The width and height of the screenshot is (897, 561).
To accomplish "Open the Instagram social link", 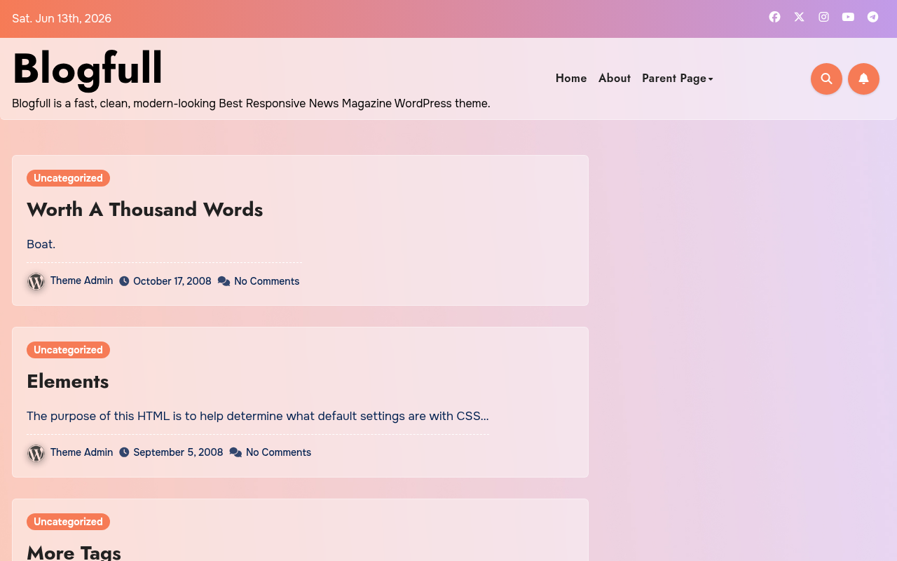I will point(824,17).
